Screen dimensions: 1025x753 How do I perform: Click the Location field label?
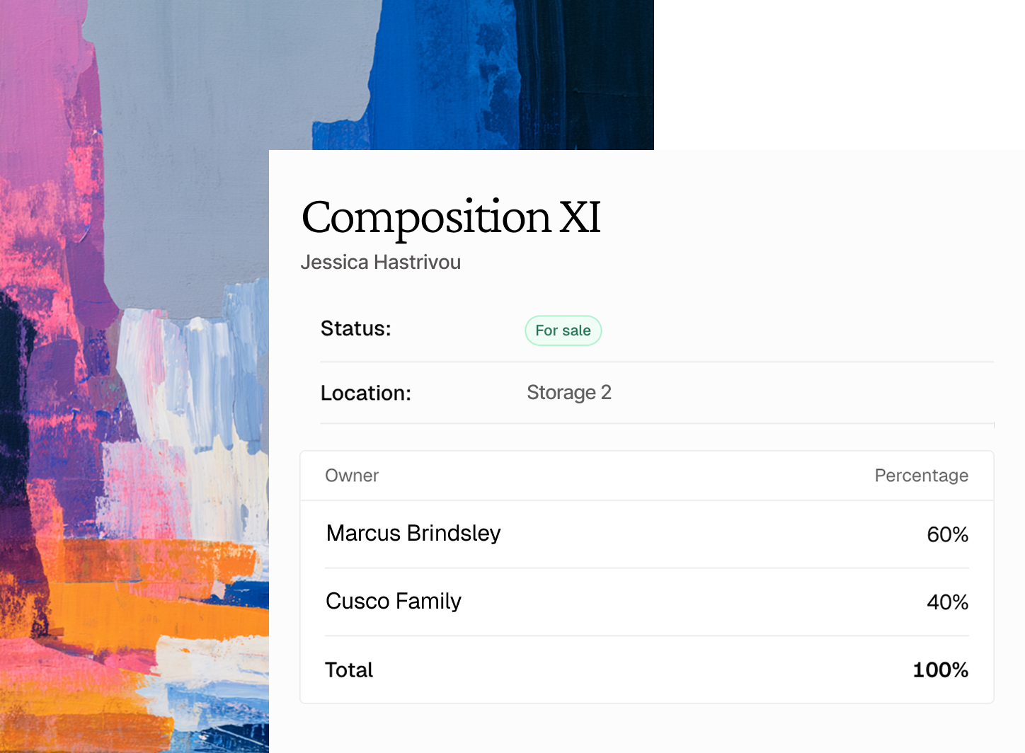pos(365,393)
